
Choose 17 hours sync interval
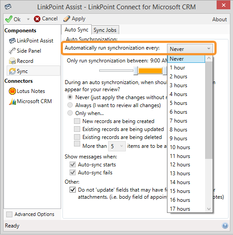tap(186, 209)
